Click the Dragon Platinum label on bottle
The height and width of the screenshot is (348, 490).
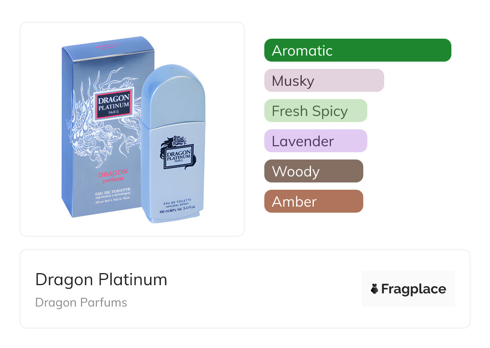177,157
